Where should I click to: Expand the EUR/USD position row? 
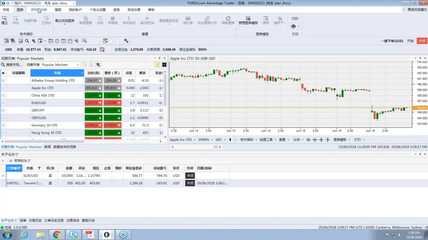3,176
